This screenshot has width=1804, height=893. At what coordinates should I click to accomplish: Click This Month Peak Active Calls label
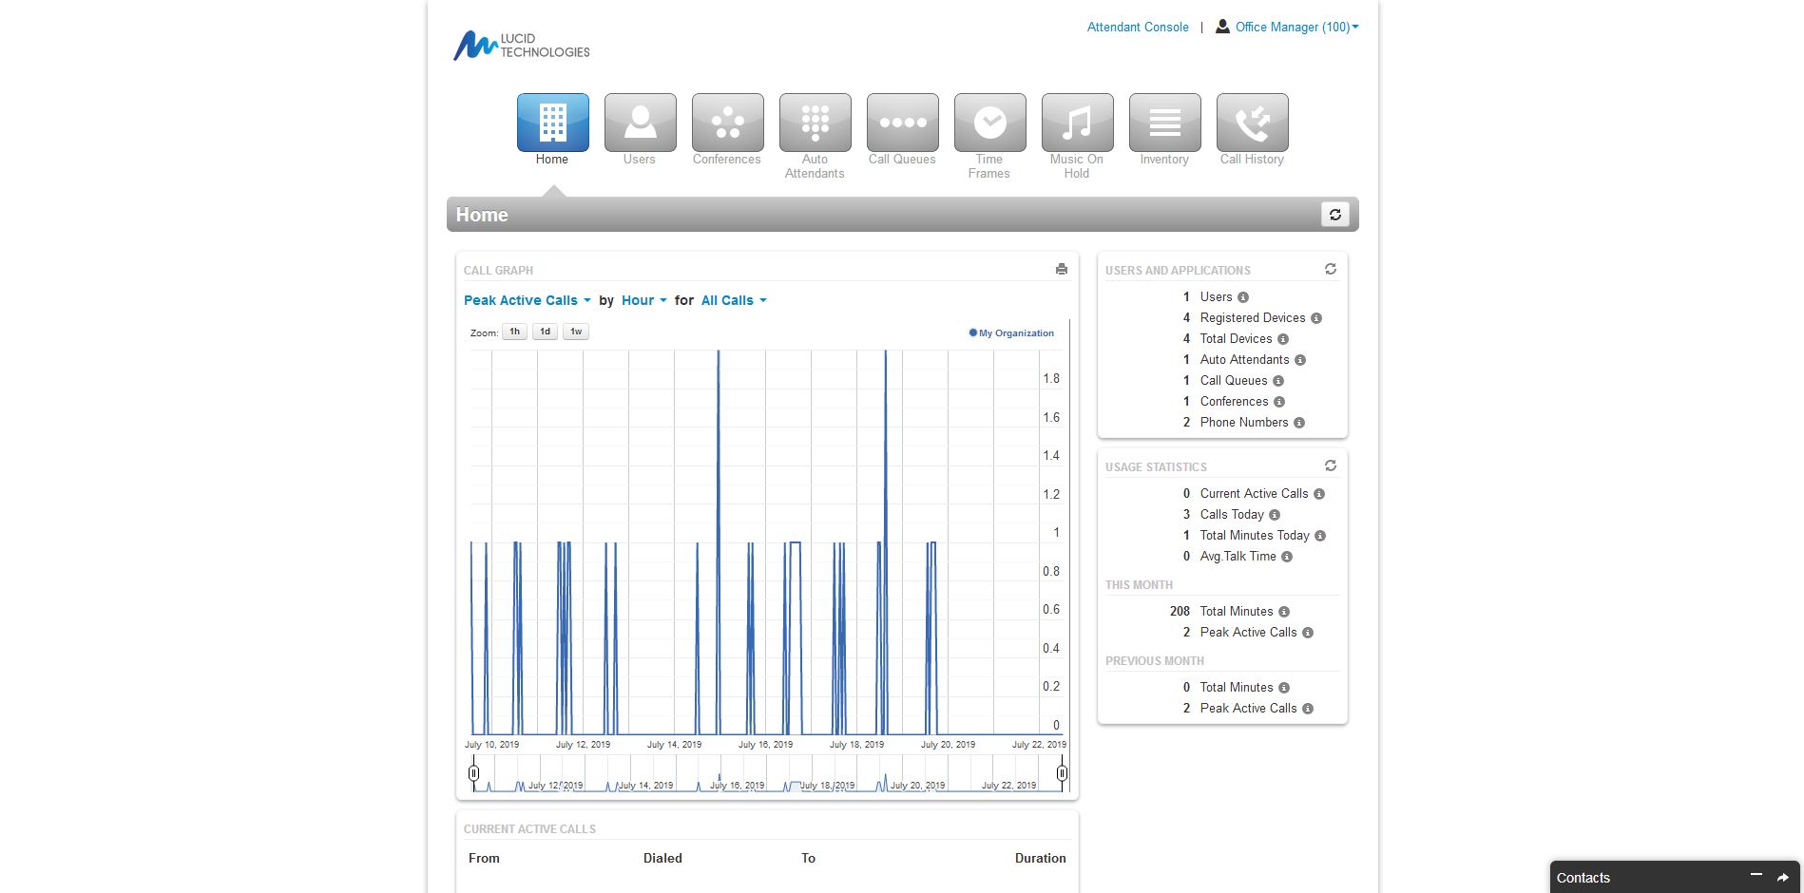coord(1248,633)
